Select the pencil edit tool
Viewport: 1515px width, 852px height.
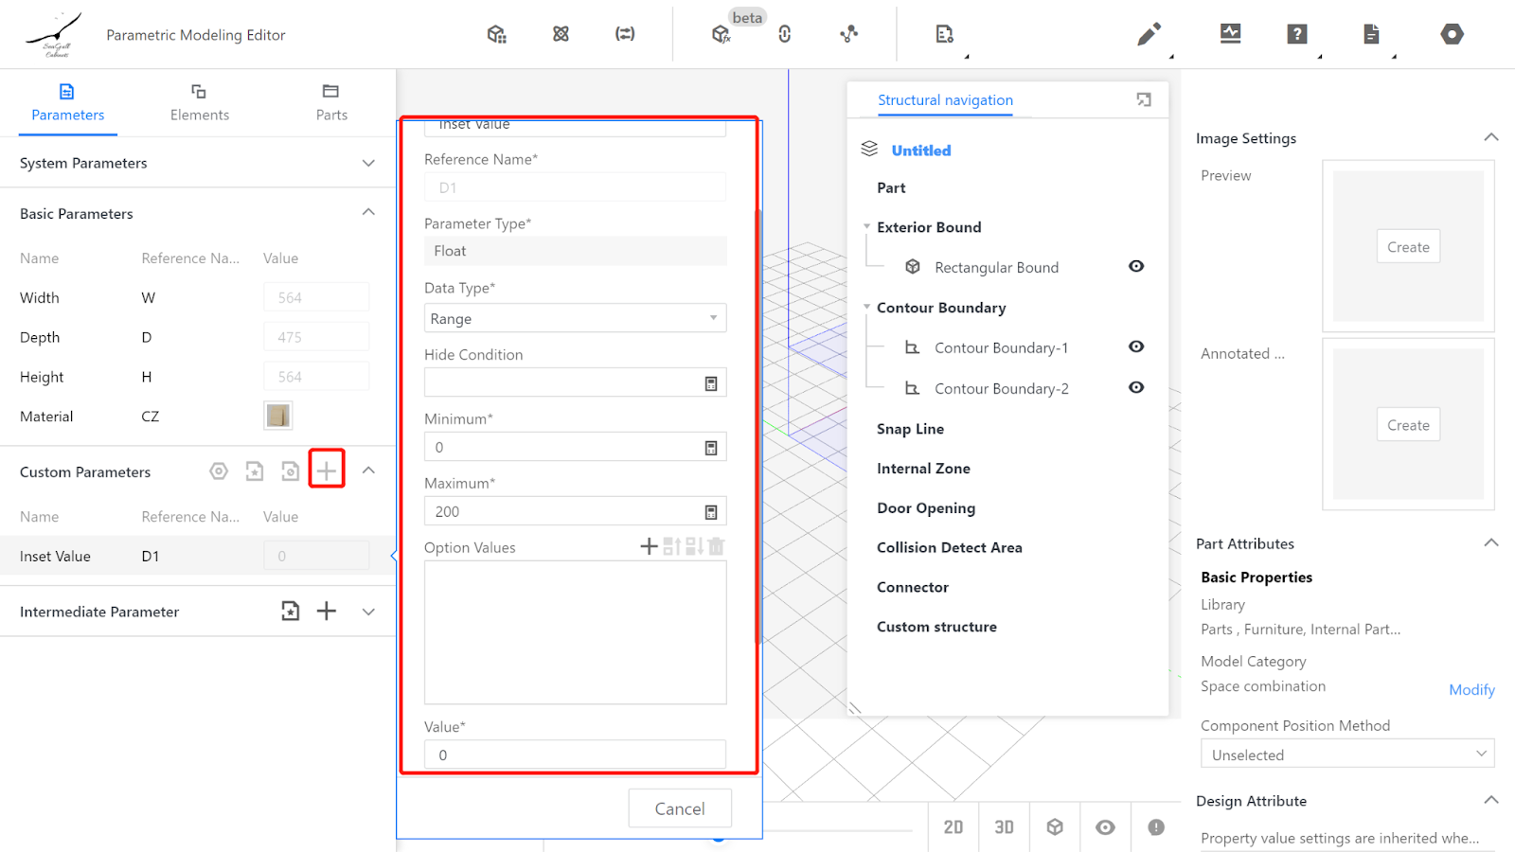pos(1149,35)
